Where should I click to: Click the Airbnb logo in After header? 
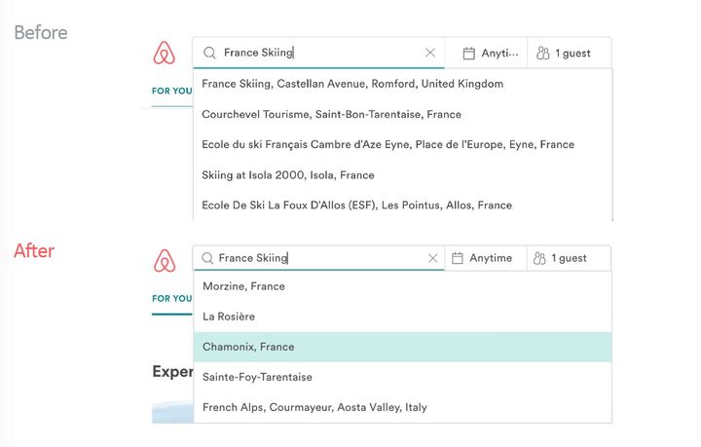click(165, 260)
